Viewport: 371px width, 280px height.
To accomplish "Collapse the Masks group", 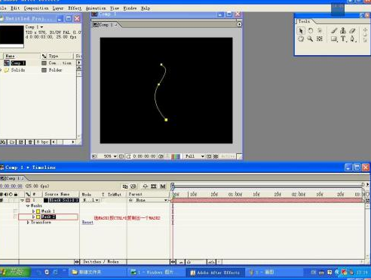I will point(28,206).
